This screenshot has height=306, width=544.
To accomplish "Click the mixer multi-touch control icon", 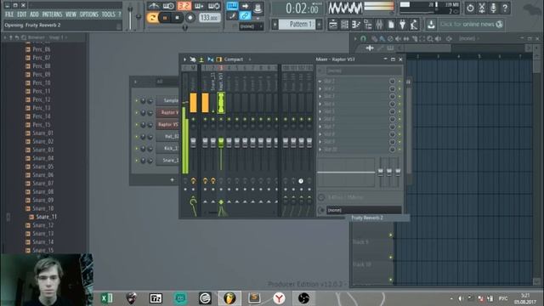I will 193,59.
